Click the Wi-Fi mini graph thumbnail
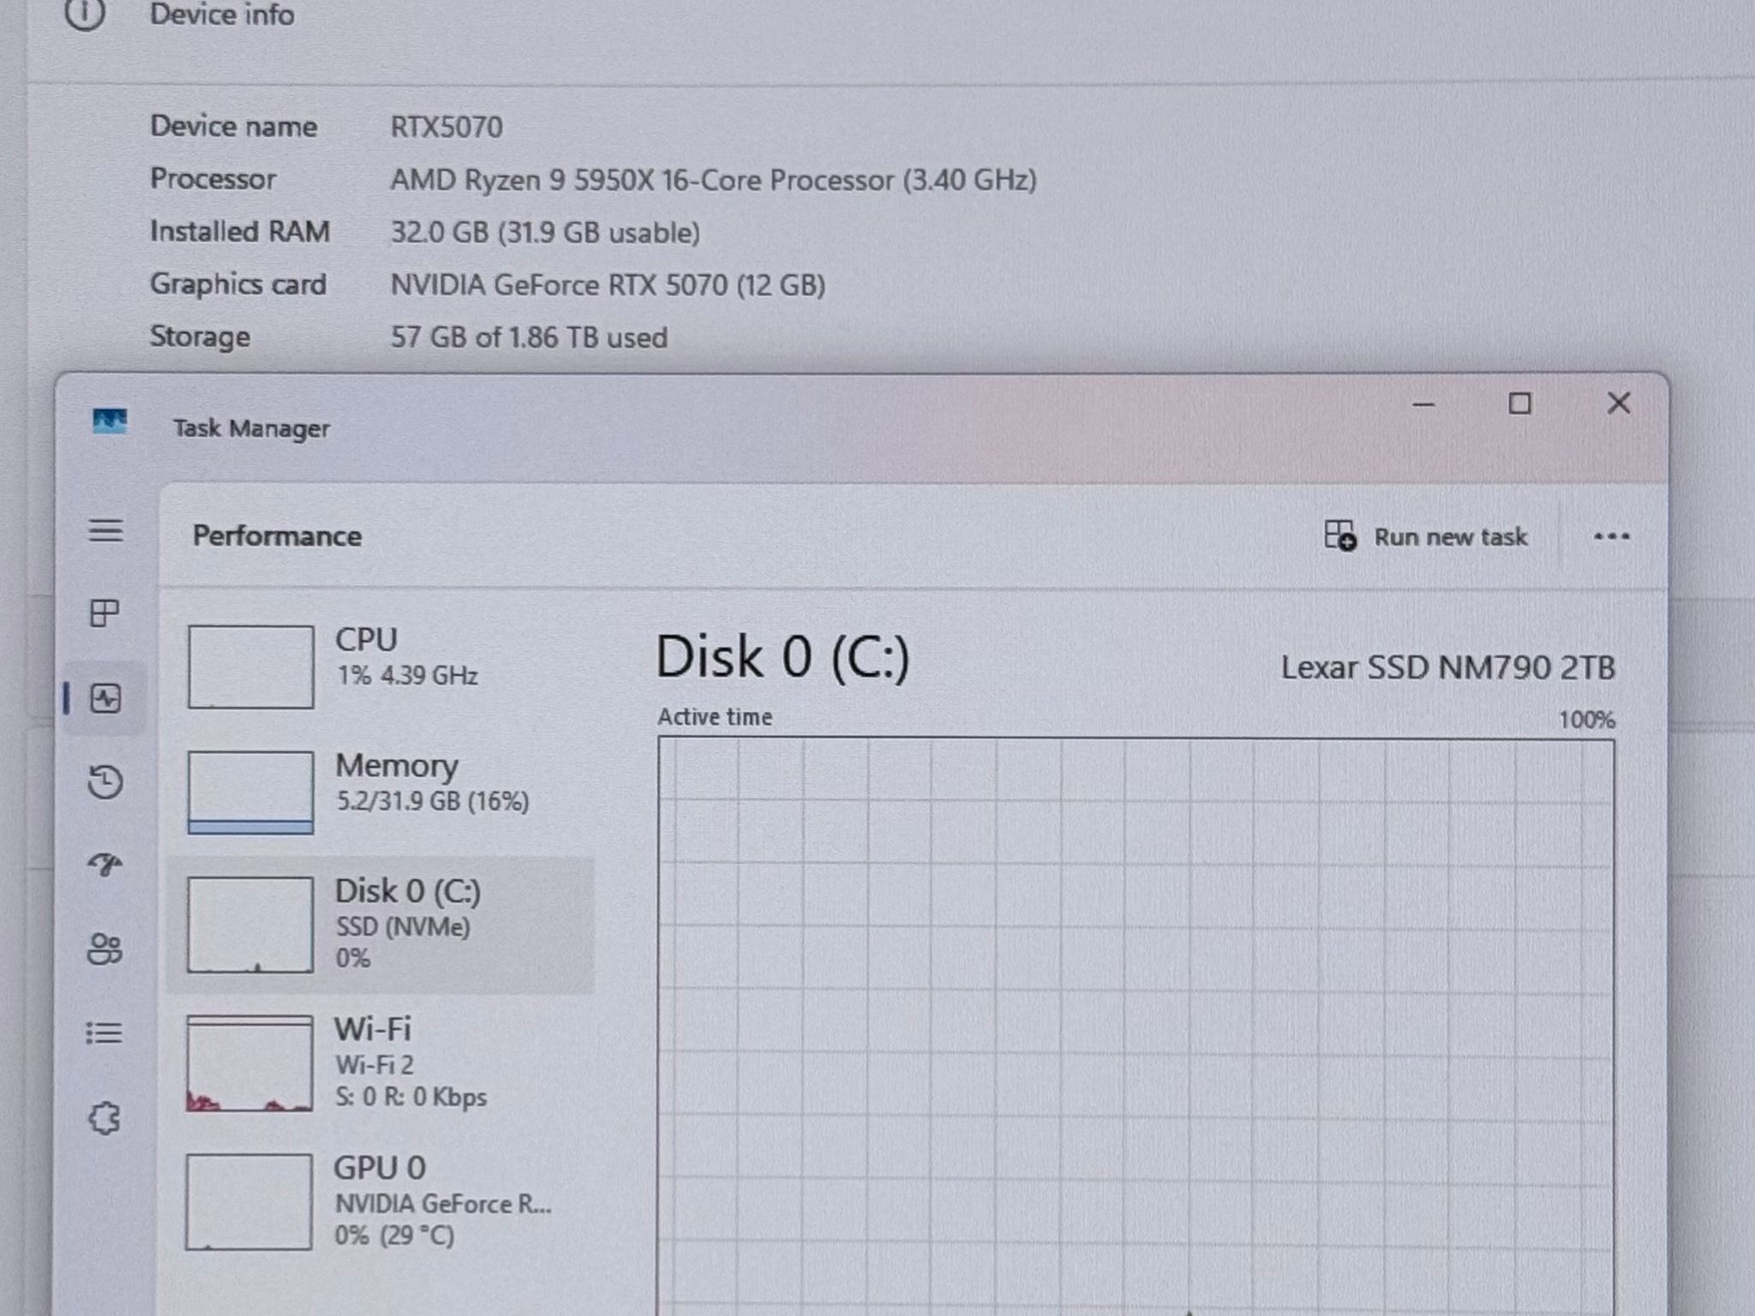This screenshot has height=1316, width=1755. click(x=249, y=1063)
